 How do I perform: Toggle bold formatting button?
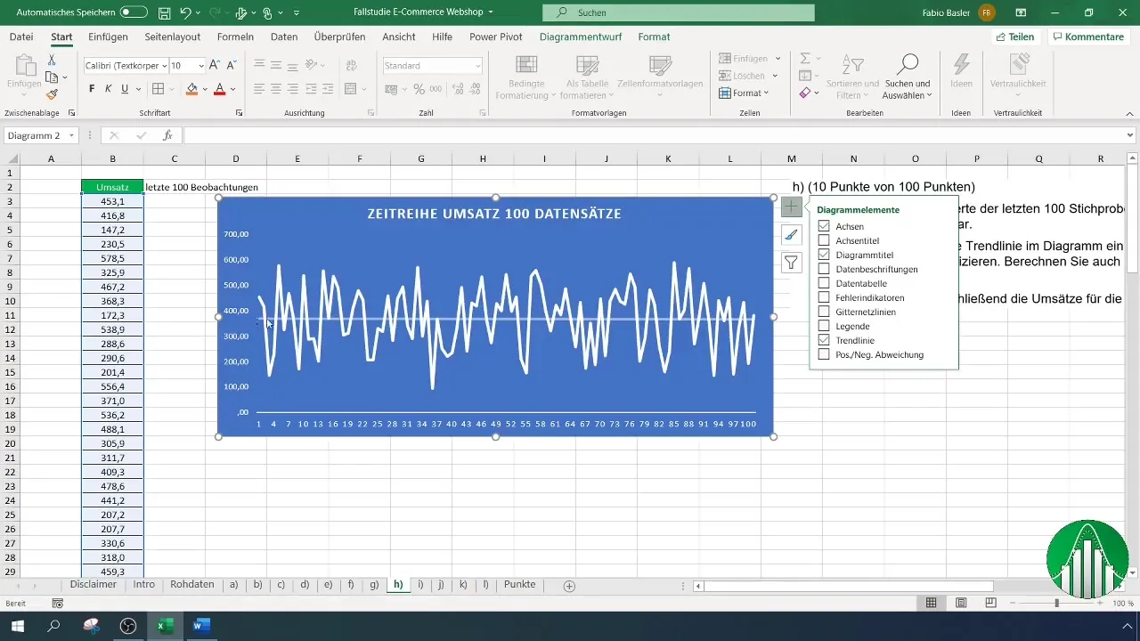click(92, 89)
